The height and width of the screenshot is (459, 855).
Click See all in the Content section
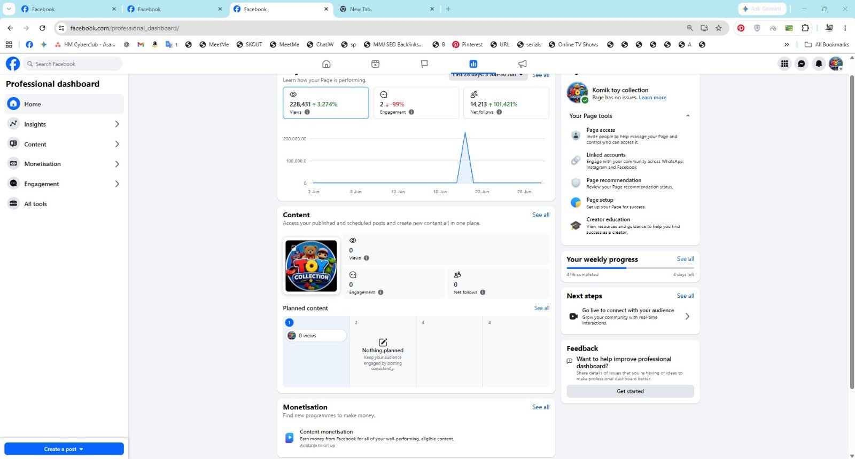coord(541,215)
